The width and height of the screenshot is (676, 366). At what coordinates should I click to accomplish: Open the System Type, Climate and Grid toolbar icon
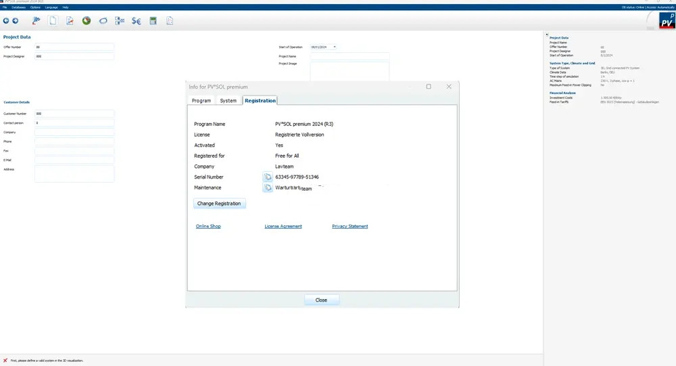click(x=37, y=20)
